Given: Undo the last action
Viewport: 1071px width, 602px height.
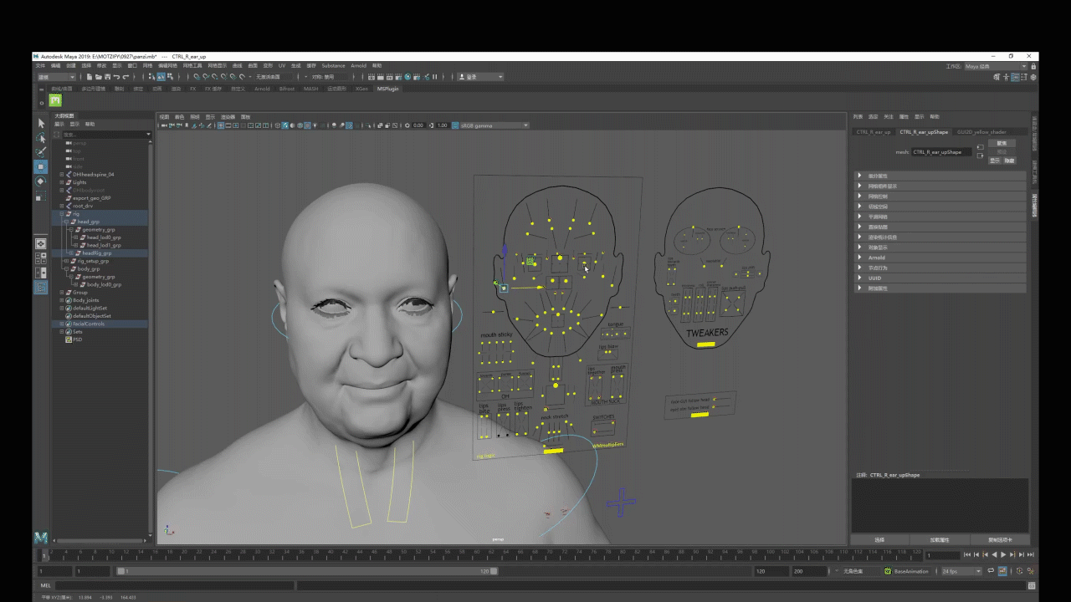Looking at the screenshot, I should (115, 77).
